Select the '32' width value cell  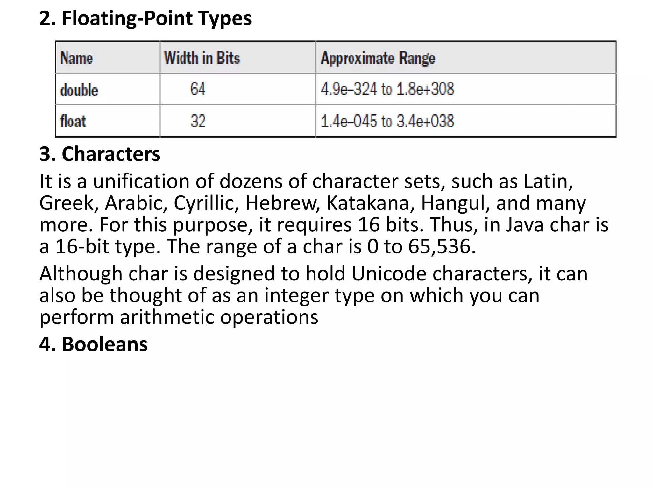click(x=238, y=121)
